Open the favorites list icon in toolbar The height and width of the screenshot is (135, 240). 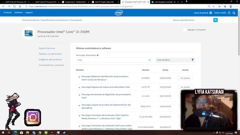[x=219, y=6]
